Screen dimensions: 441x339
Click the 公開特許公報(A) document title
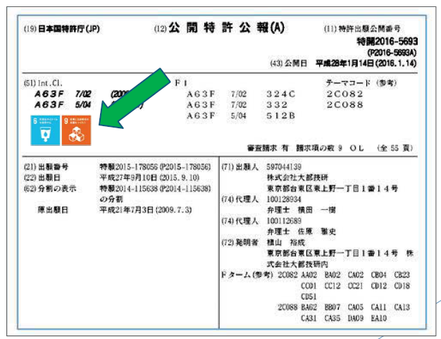pyautogui.click(x=221, y=29)
